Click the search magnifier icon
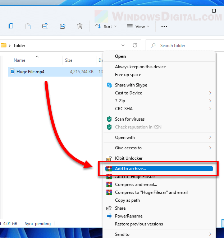 tap(153, 45)
